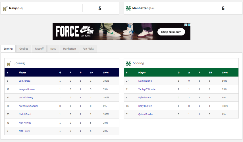243x142 pixels.
Task: Click Tadhg O'Riordan's 25% shooting percentage
Action: coord(225,89)
